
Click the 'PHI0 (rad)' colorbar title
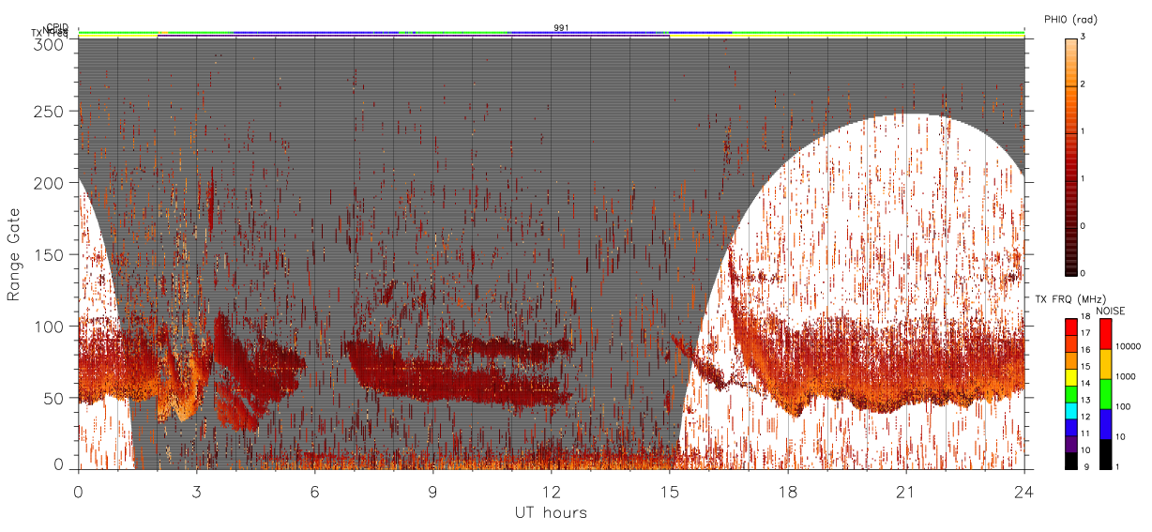pyautogui.click(x=1070, y=20)
